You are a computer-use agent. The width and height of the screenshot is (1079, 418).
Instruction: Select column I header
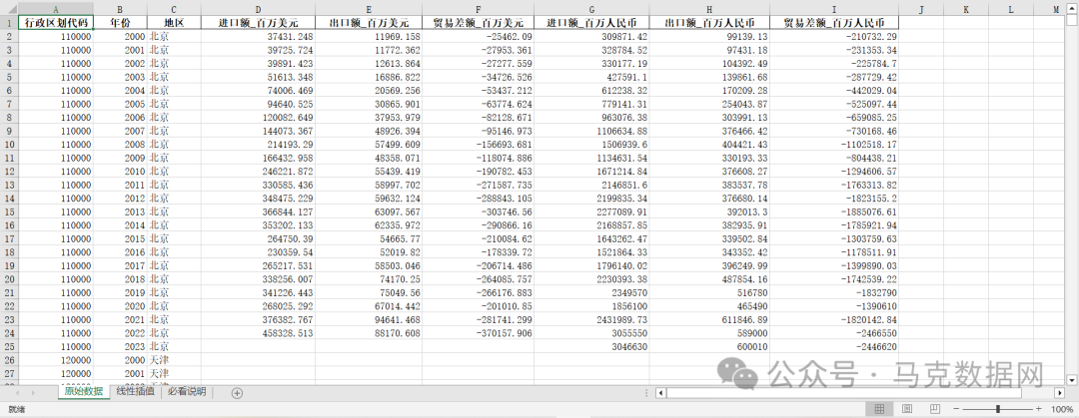(834, 10)
